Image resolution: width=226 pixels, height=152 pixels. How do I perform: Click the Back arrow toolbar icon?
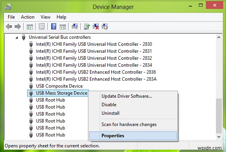pyautogui.click(x=9, y=26)
